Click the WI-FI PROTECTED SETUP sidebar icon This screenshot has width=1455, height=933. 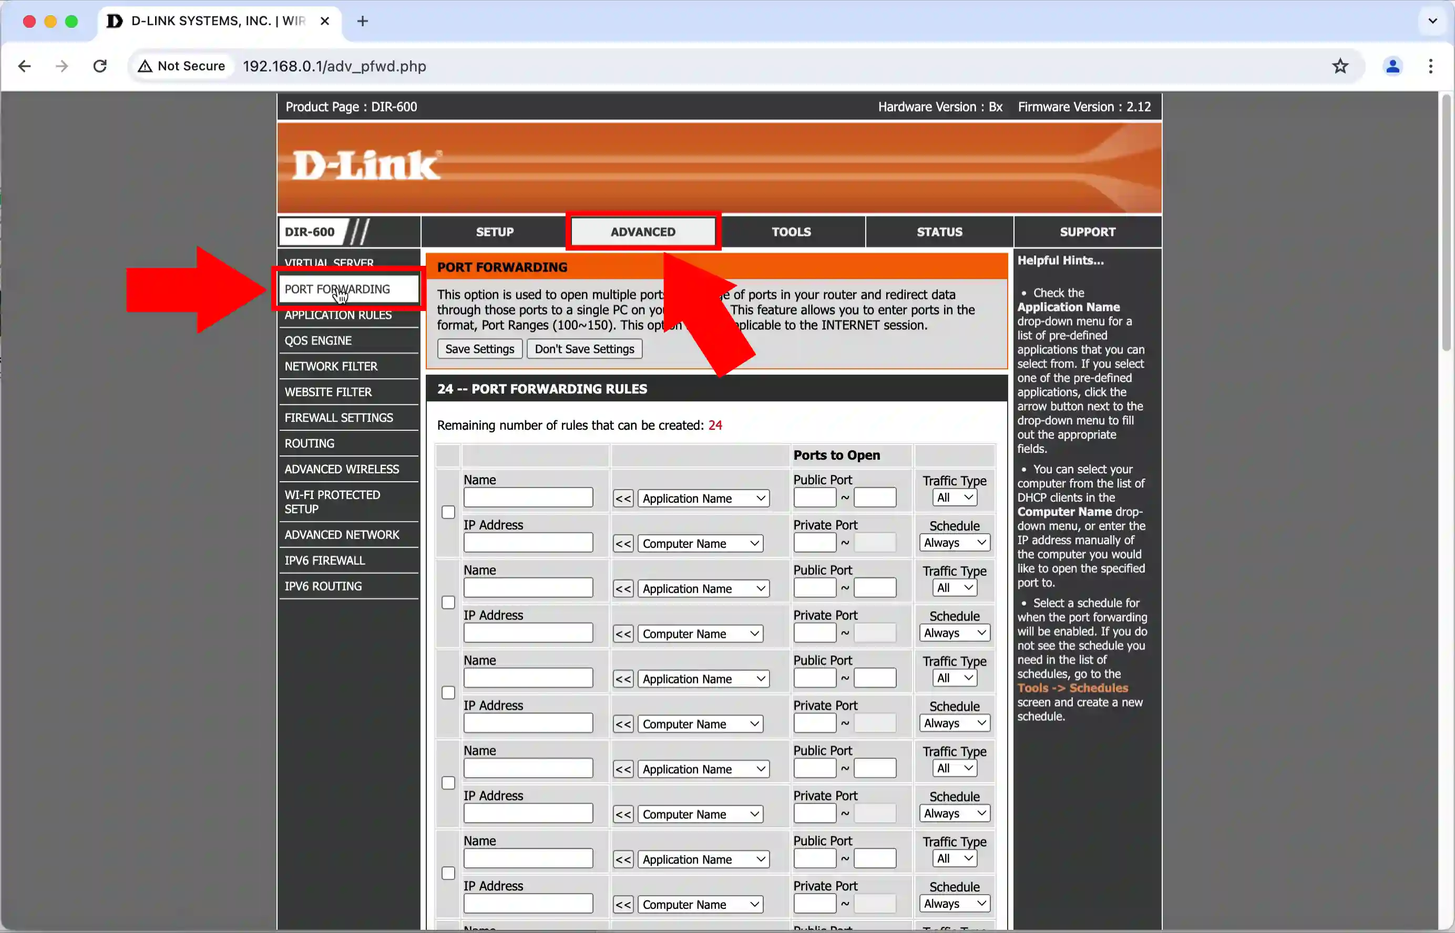332,502
